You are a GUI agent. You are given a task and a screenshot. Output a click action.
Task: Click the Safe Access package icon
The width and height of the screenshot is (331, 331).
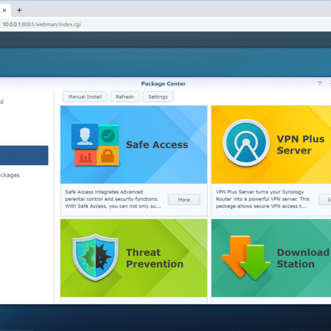95,145
